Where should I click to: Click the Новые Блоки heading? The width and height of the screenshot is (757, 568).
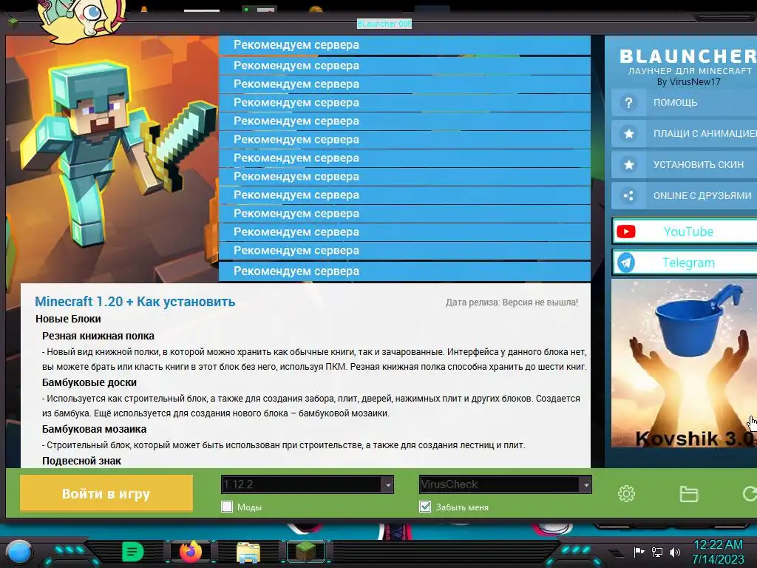68,319
